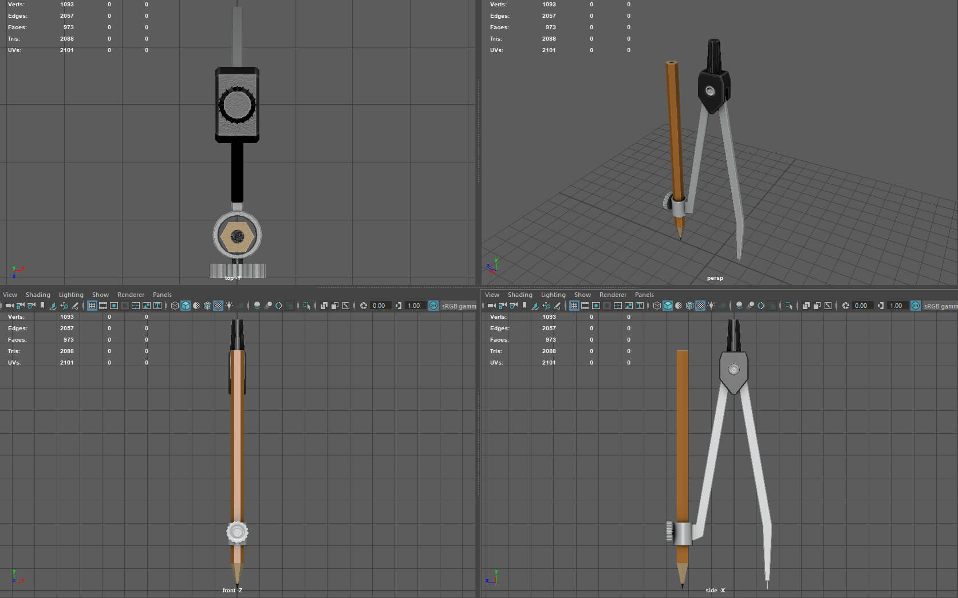Click Exposure icon in front panel toolbar

click(x=364, y=306)
